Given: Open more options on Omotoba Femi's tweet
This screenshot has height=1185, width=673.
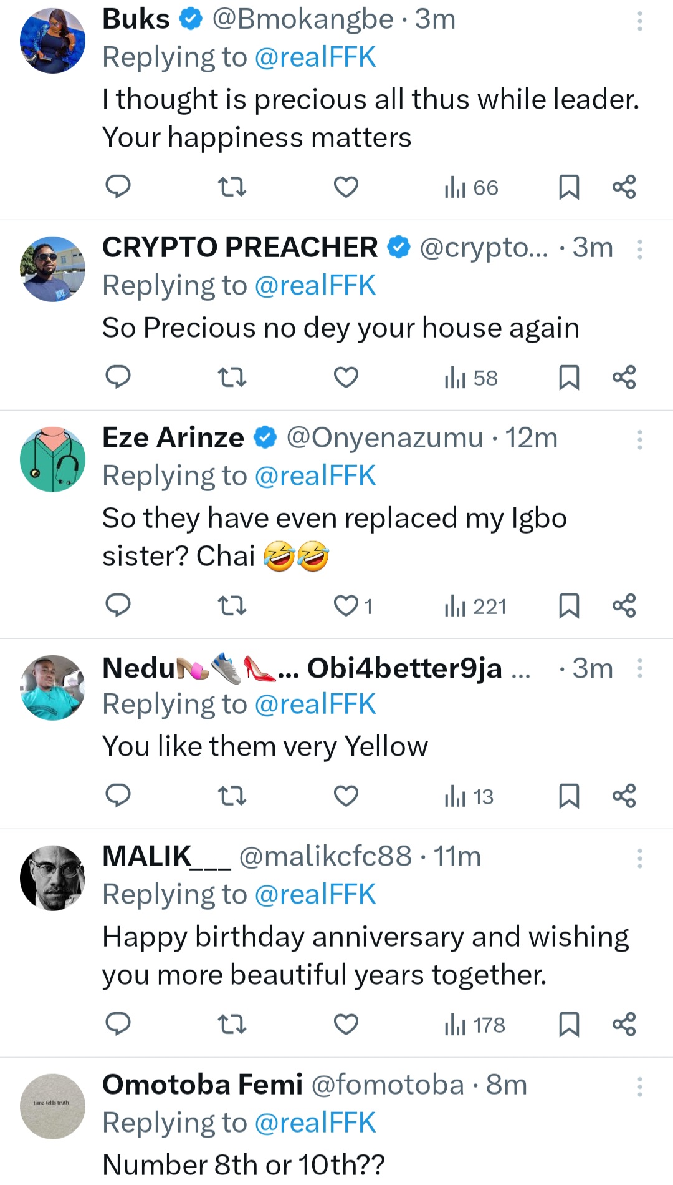Looking at the screenshot, I should click(x=639, y=1087).
